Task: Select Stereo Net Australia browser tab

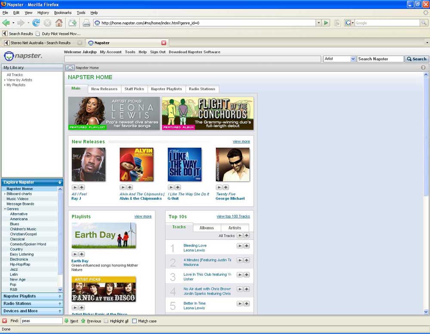Action: pyautogui.click(x=43, y=43)
